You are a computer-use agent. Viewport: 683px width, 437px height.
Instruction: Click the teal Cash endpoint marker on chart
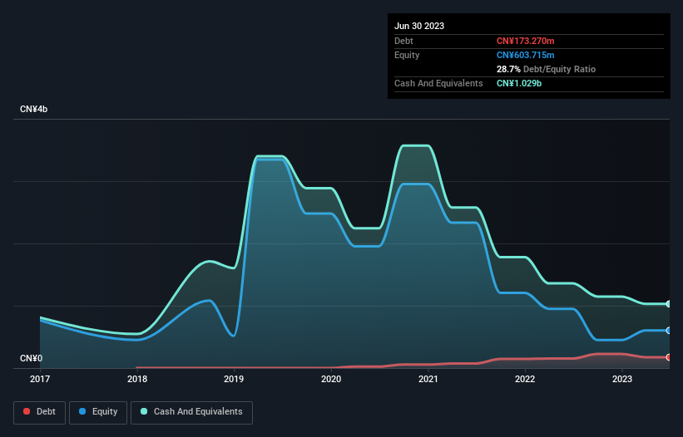669,304
